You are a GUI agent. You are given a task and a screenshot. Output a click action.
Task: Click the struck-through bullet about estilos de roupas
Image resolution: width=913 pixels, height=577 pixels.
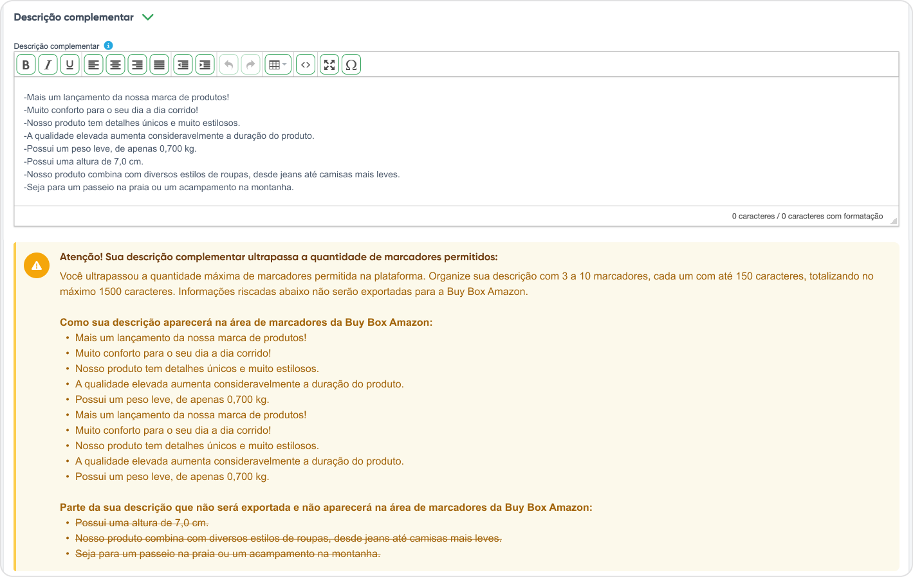coord(288,538)
